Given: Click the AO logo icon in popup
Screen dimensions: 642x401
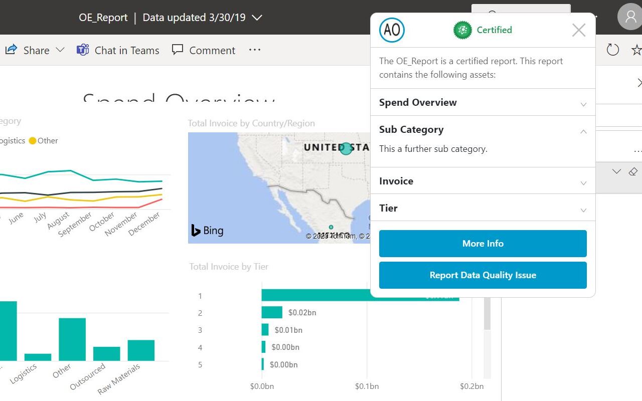Looking at the screenshot, I should click(392, 30).
